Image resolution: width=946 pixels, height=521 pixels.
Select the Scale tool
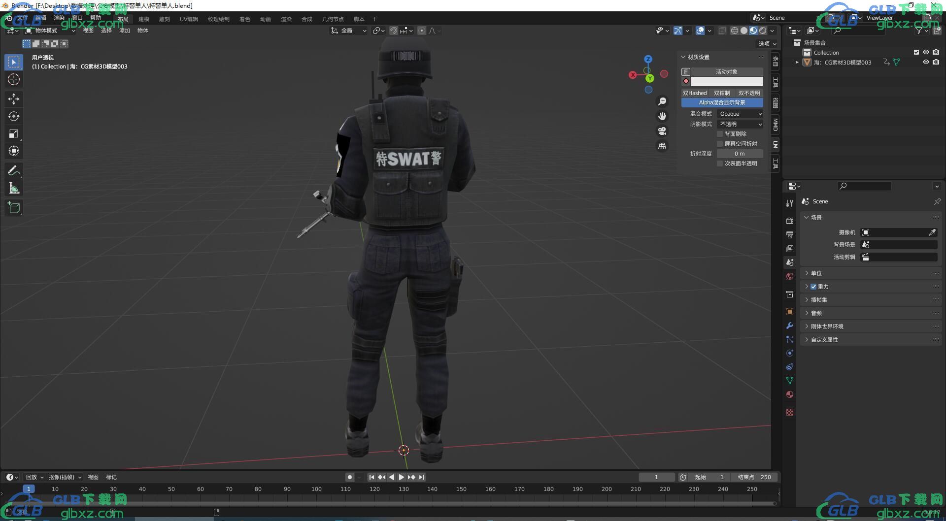[14, 133]
